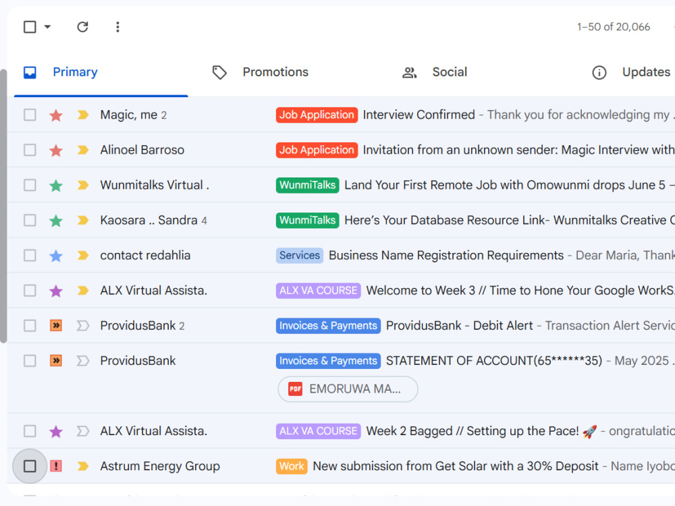The width and height of the screenshot is (675, 506).
Task: Open the More options three-dot menu
Action: pyautogui.click(x=117, y=27)
